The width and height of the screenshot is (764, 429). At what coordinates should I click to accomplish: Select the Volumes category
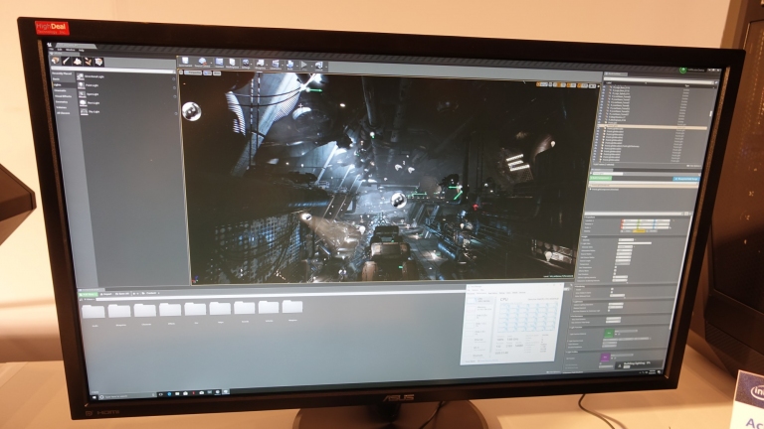64,107
